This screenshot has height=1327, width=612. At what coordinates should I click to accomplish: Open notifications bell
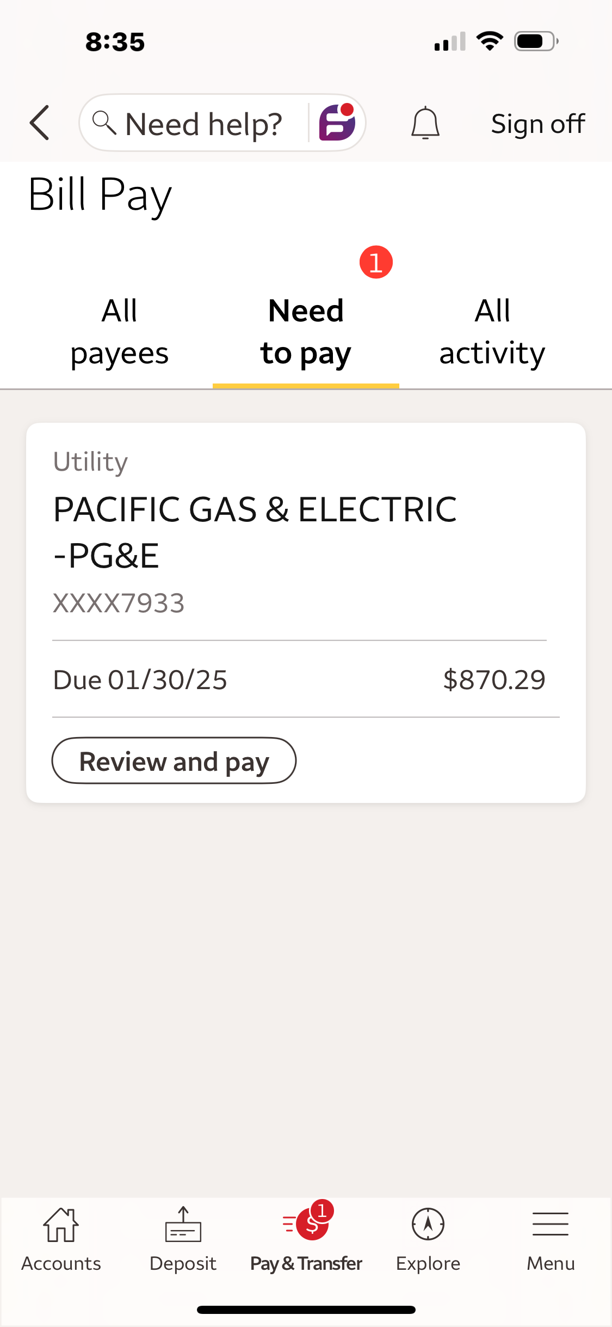[x=425, y=123]
